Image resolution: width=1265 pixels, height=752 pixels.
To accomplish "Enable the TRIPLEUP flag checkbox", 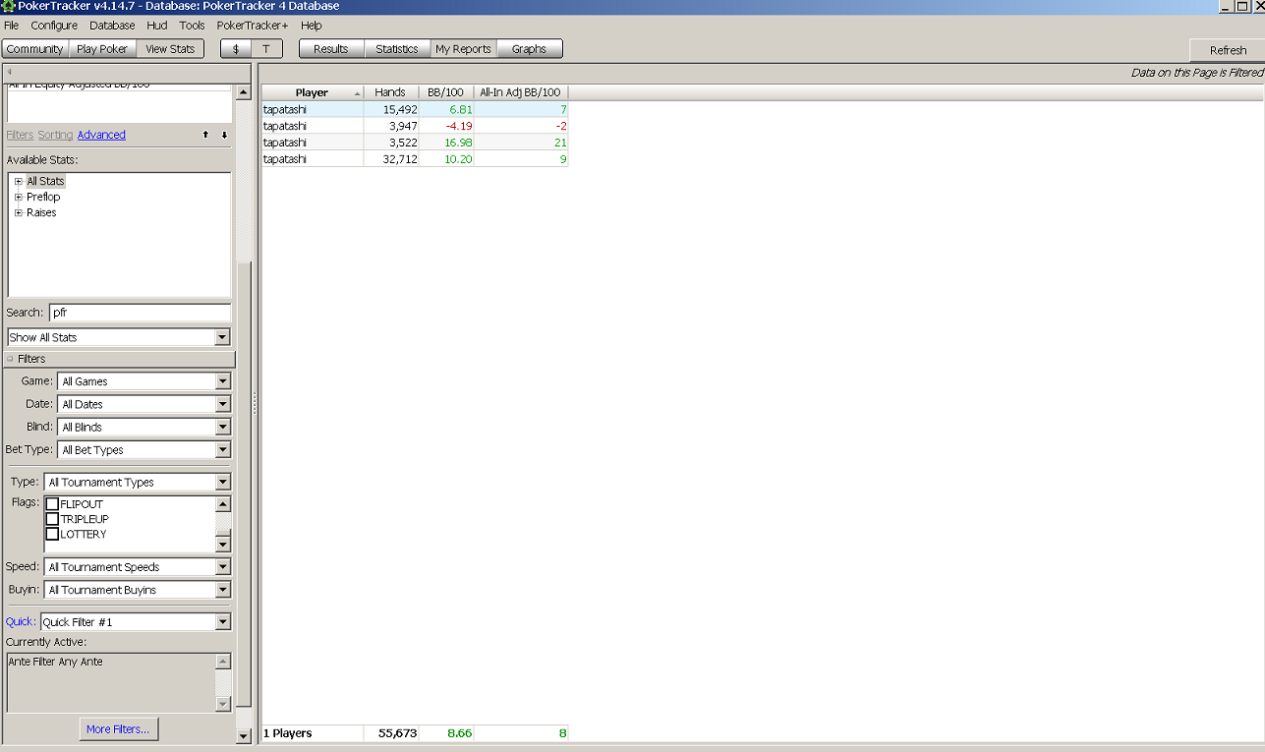I will [53, 519].
